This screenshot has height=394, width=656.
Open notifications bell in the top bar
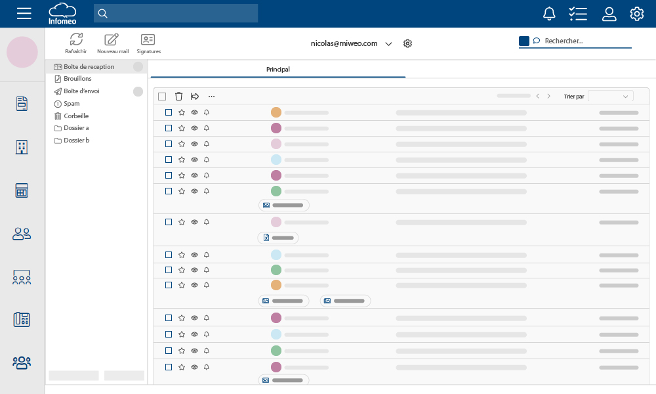pos(549,13)
